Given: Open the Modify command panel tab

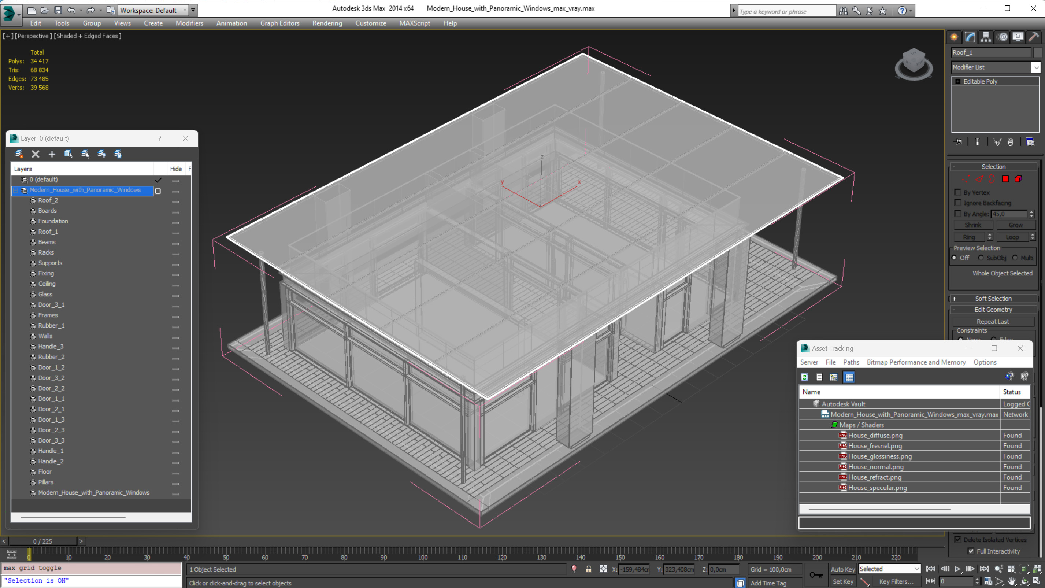Looking at the screenshot, I should [x=970, y=37].
